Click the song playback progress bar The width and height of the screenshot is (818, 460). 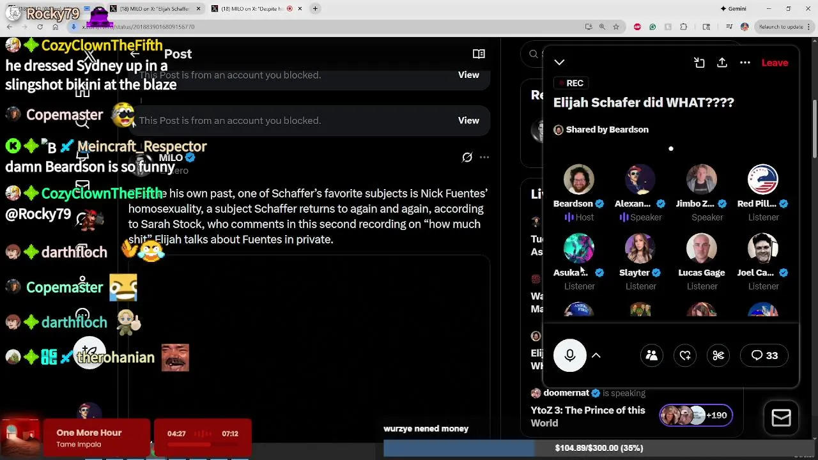point(203,443)
